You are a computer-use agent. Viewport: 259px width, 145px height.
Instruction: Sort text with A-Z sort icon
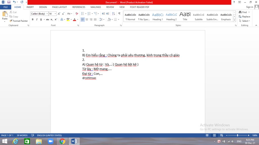pyautogui.click(x=114, y=14)
